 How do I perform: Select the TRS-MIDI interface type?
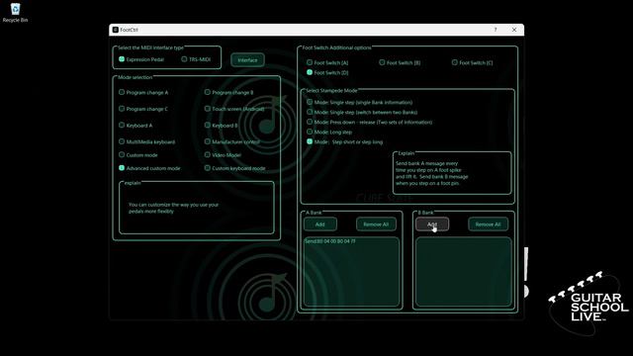click(196, 59)
